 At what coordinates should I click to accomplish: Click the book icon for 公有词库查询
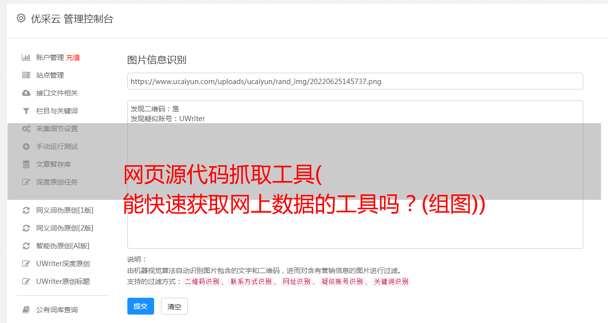[x=26, y=310]
